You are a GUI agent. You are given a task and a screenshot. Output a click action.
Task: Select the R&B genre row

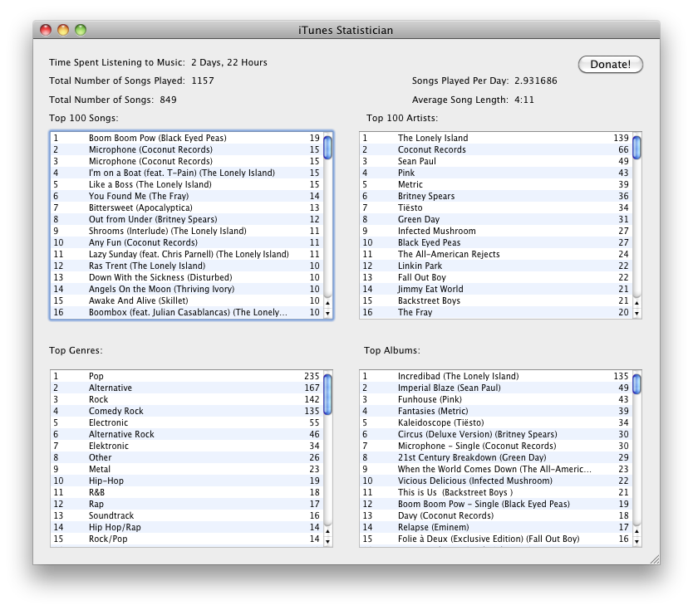(x=187, y=493)
